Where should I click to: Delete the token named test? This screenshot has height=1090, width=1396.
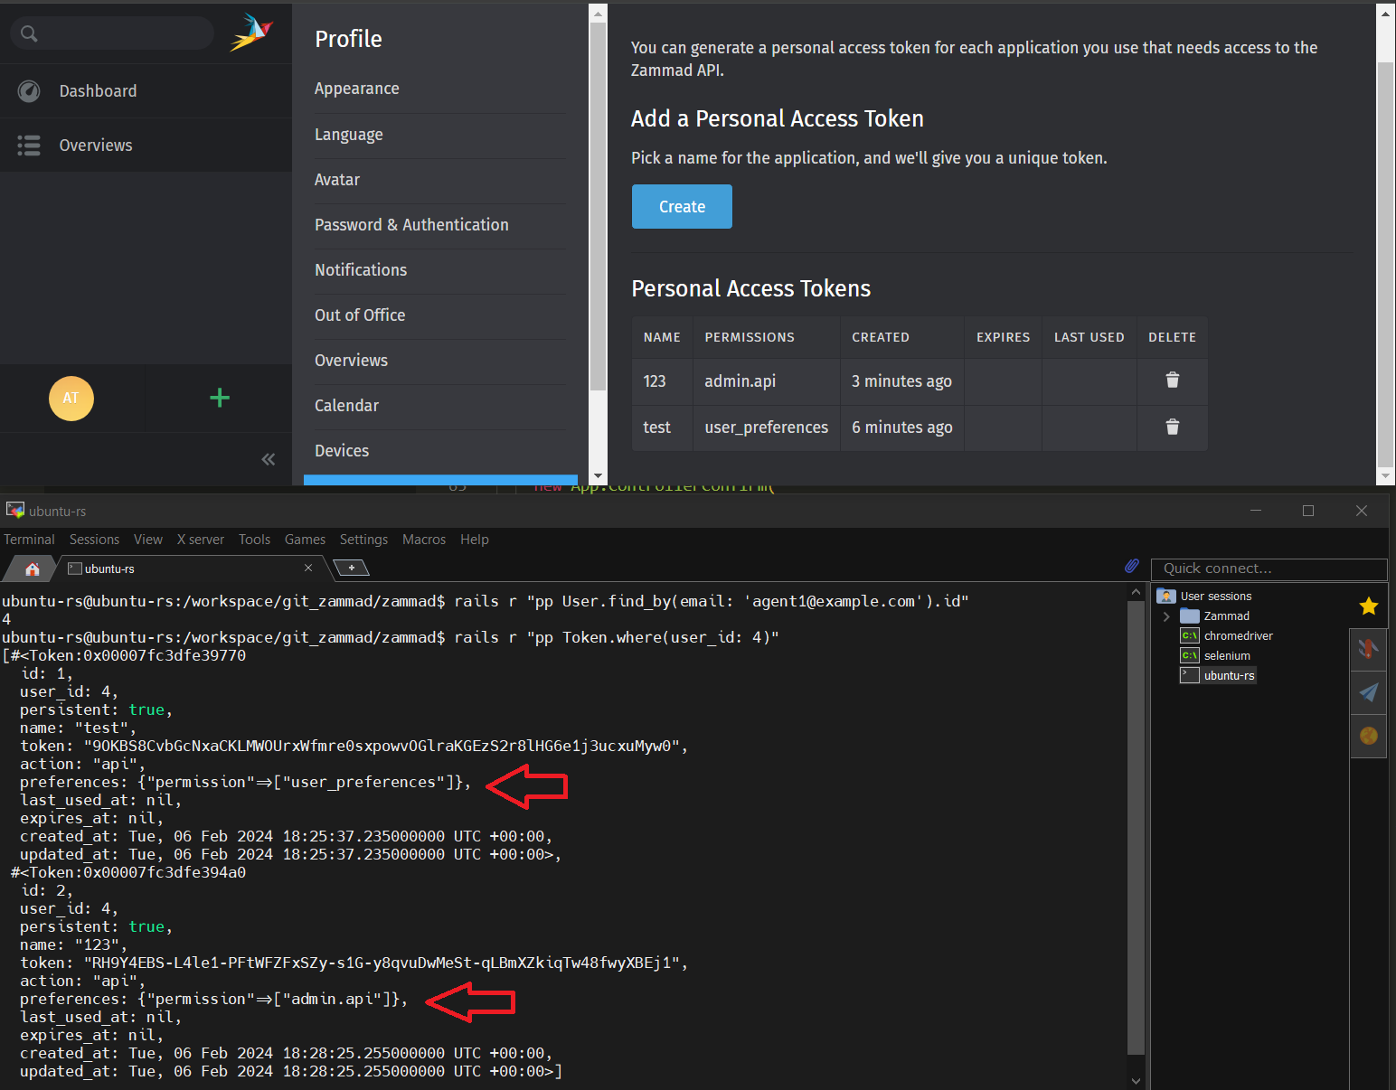pos(1172,427)
